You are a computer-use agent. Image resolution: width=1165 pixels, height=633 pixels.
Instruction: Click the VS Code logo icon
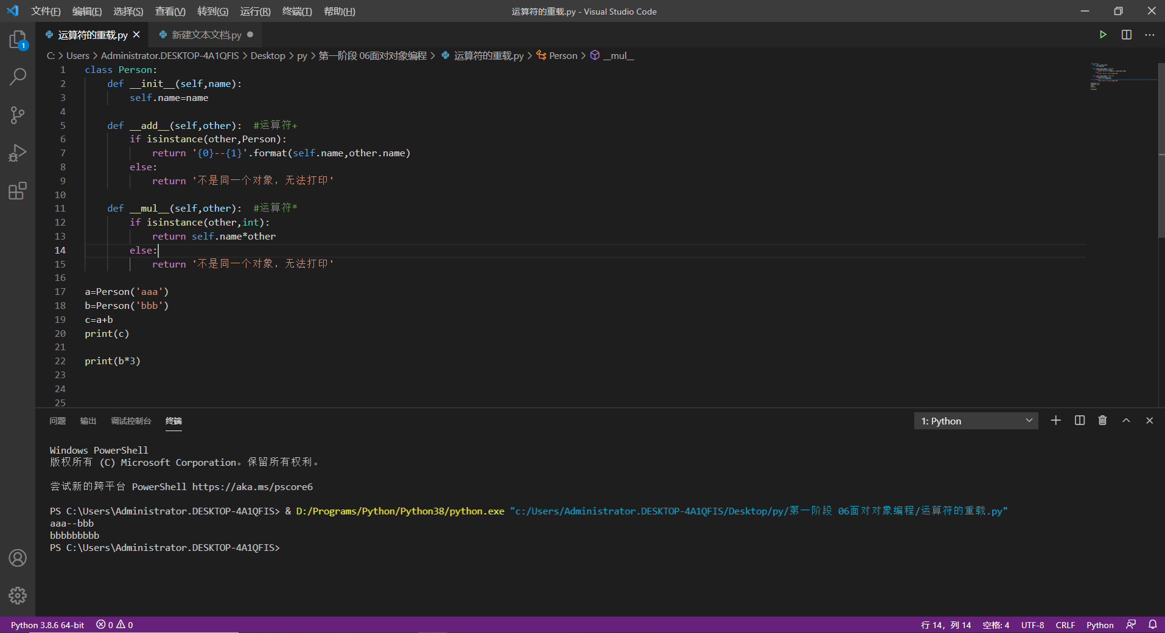13,11
